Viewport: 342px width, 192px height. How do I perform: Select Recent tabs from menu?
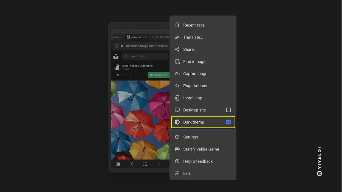(x=194, y=25)
